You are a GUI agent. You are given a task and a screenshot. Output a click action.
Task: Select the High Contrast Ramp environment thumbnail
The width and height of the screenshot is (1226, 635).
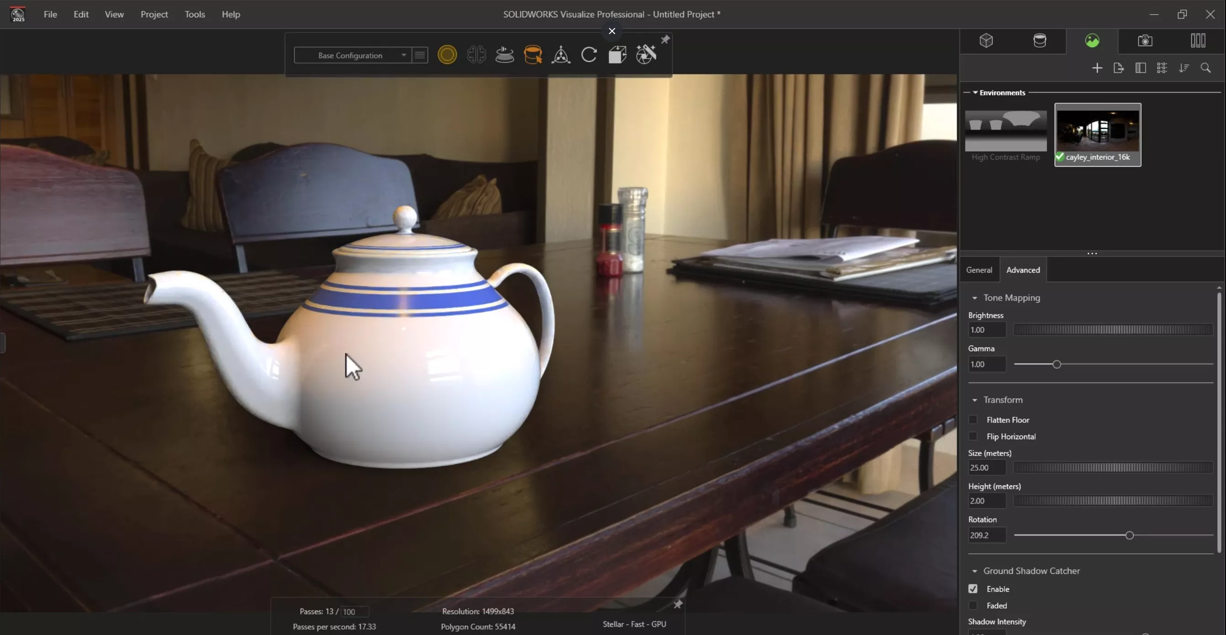click(1006, 135)
